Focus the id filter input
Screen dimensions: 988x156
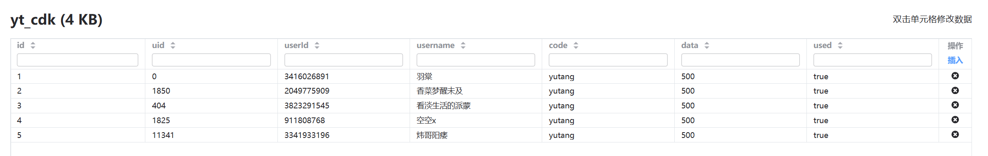[x=77, y=60]
